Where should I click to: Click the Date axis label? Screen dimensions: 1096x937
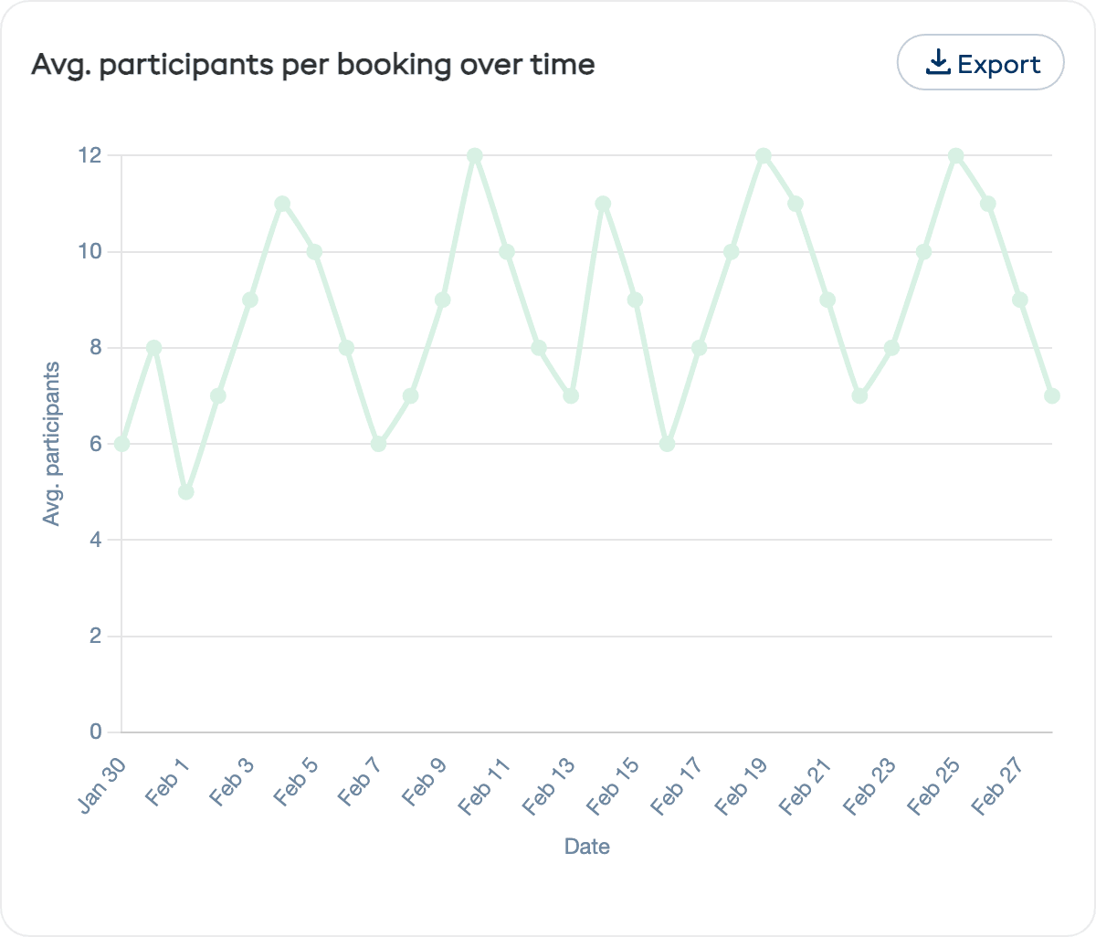585,847
